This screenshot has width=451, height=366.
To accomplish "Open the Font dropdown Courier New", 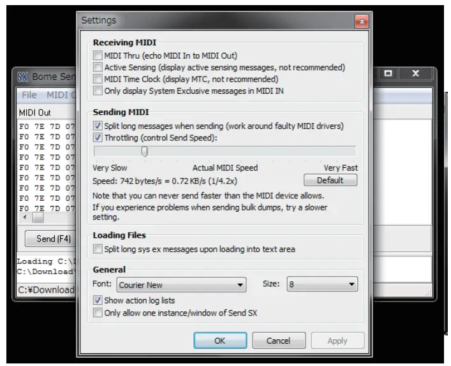I will click(x=181, y=284).
